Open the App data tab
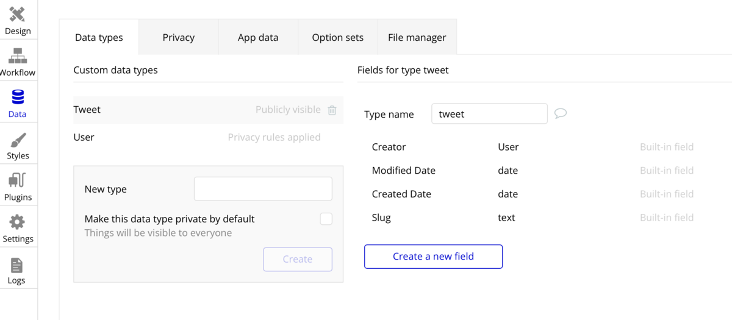Screen dimensions: 732x320 pyautogui.click(x=258, y=37)
